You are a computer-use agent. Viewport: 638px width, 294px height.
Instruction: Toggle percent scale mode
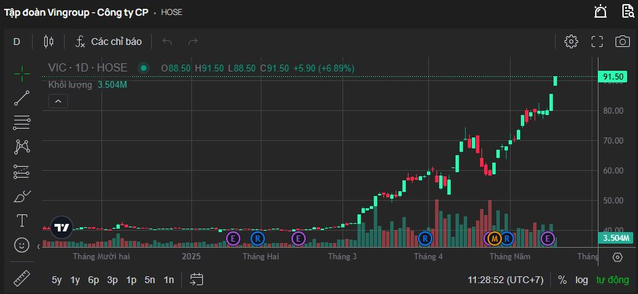tap(562, 280)
